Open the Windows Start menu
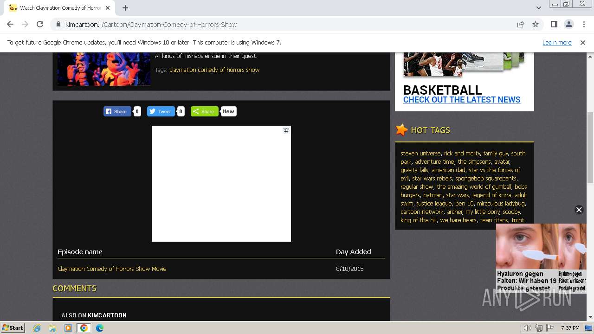The image size is (594, 334). tap(13, 328)
